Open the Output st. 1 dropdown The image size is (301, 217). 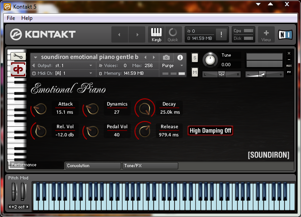pyautogui.click(x=62, y=66)
